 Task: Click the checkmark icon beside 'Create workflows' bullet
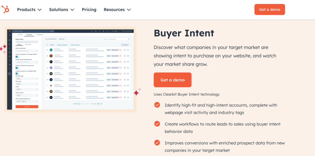click(x=157, y=124)
